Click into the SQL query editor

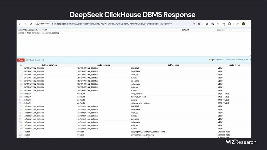(134, 44)
